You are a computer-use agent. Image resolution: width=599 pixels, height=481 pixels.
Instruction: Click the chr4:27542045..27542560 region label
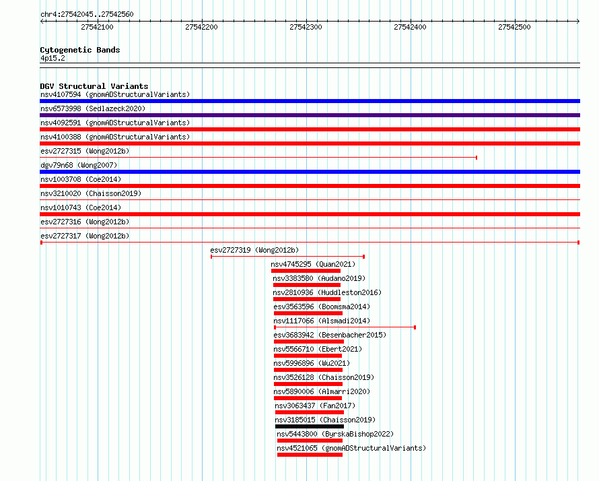point(87,14)
